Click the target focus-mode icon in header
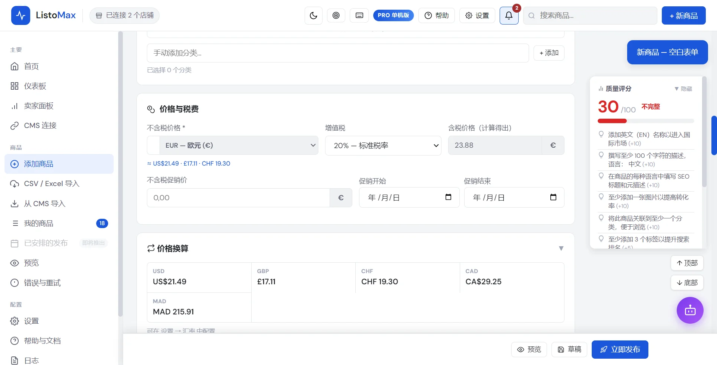717x365 pixels. pos(336,16)
